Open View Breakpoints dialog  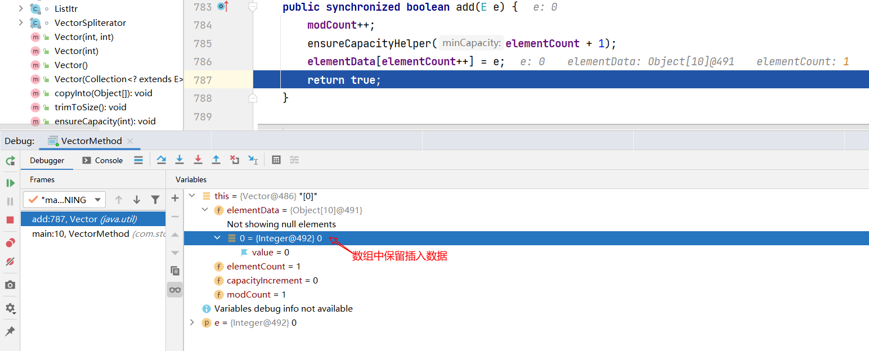click(10, 243)
